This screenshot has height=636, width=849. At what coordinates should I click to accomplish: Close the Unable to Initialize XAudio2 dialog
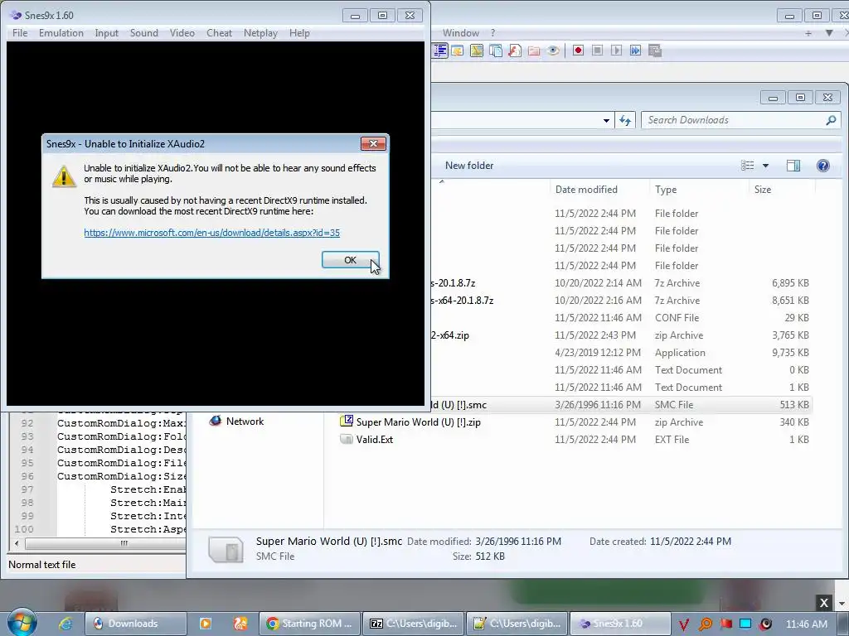click(x=373, y=143)
